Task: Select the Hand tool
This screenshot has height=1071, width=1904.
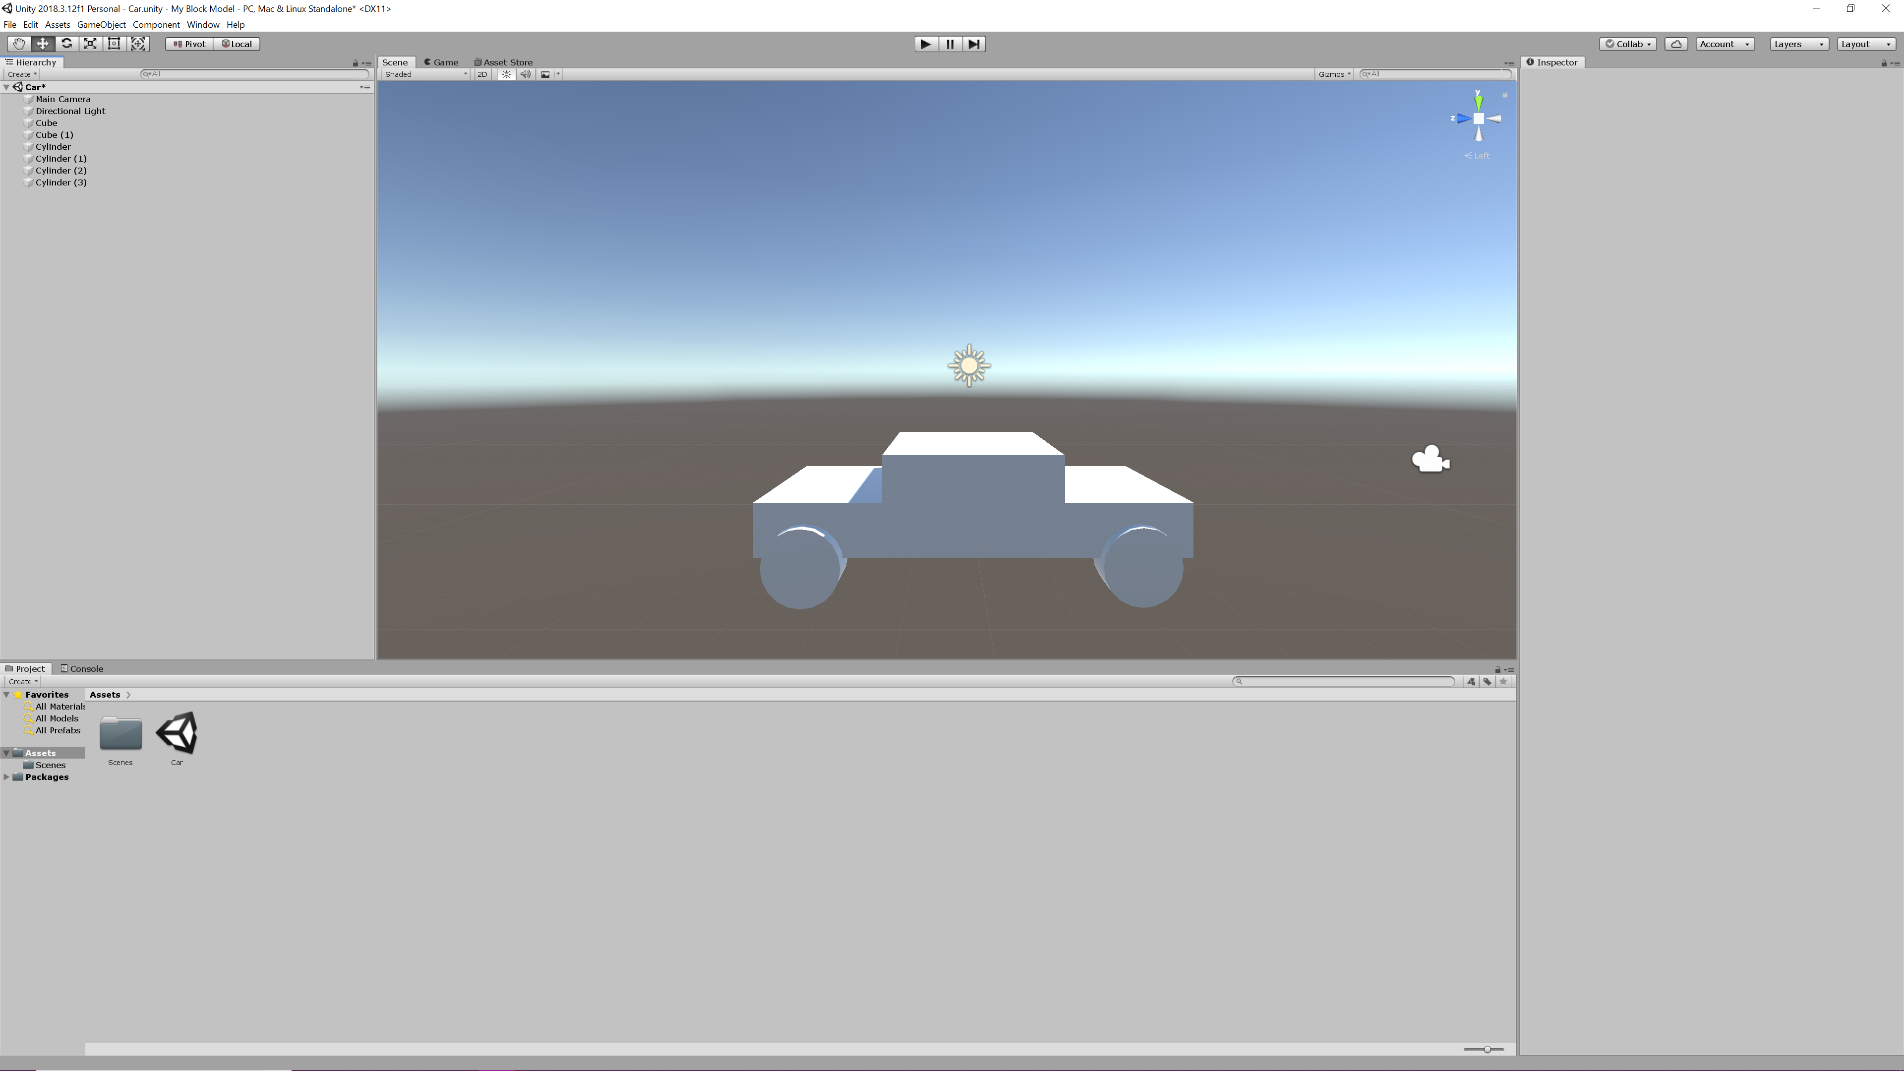Action: point(18,44)
